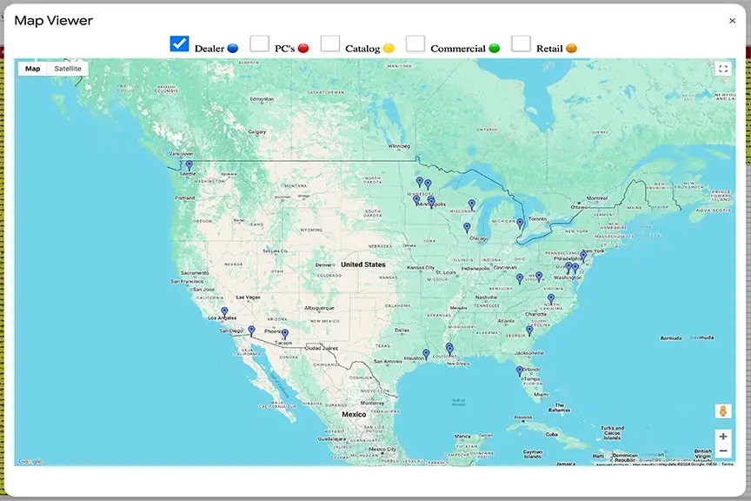The width and height of the screenshot is (751, 501).
Task: Switch to Satellite map view
Action: coord(68,69)
